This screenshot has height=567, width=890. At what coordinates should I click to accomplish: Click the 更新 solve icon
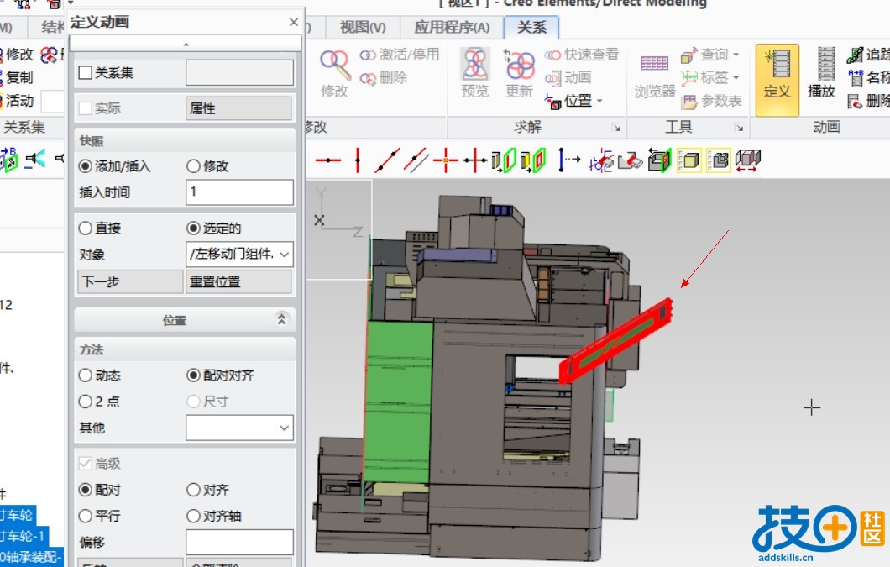pos(520,73)
